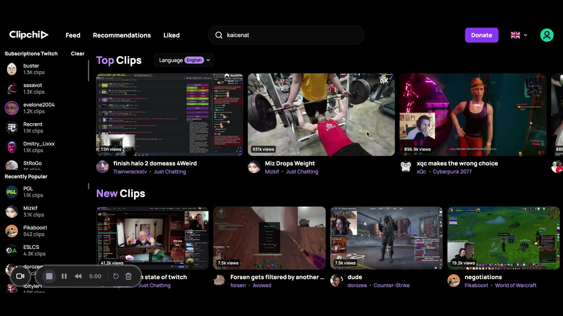Open the Counter-Strike category link
This screenshot has width=563, height=316.
pyautogui.click(x=391, y=285)
